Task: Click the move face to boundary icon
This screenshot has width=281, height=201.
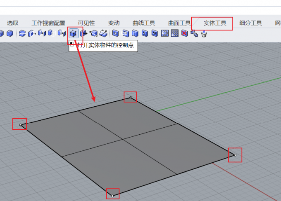Action: tap(62, 33)
